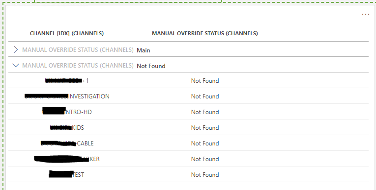Screen dimensions: 376x190
Task: Select the channel ending in KIDS
Action: pyautogui.click(x=67, y=128)
